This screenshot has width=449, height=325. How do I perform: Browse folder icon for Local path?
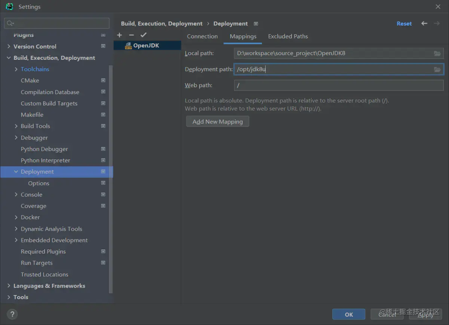437,53
